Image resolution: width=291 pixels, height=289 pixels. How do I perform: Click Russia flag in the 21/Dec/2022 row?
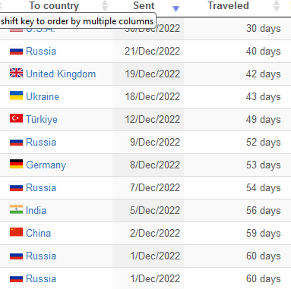(x=16, y=52)
